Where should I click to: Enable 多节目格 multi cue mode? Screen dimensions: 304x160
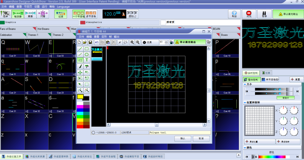click(91, 14)
